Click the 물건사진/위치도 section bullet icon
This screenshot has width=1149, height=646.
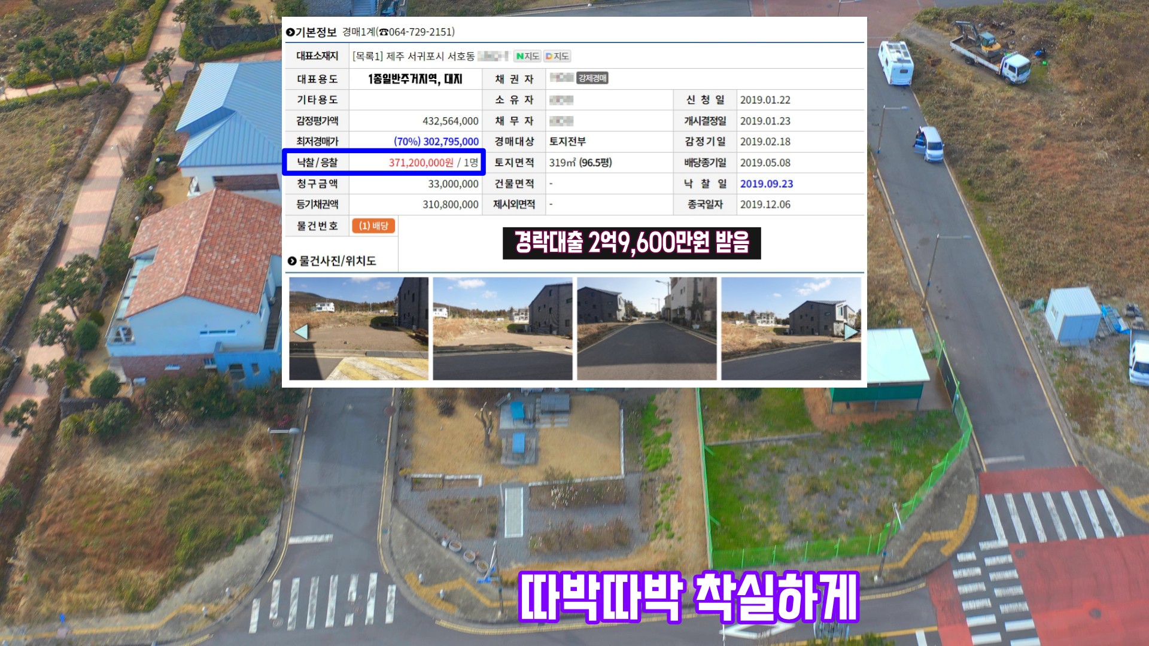pyautogui.click(x=292, y=261)
